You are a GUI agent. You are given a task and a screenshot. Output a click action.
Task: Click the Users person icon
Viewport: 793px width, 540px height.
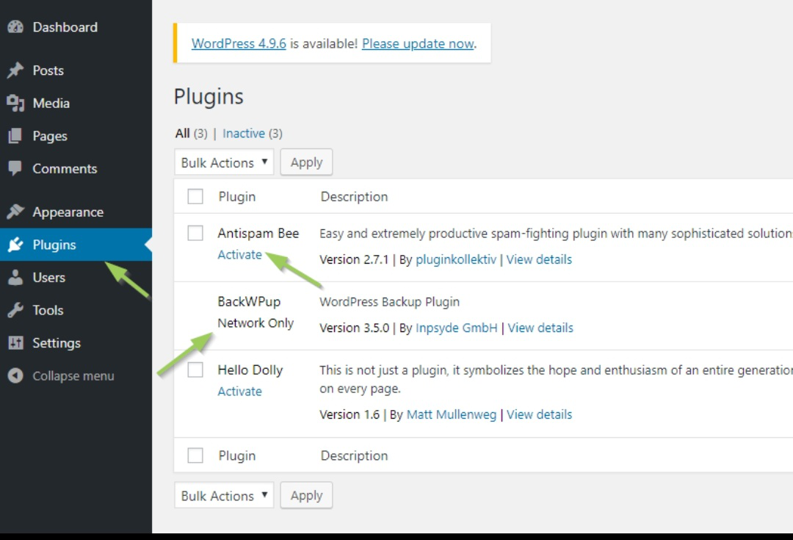15,278
